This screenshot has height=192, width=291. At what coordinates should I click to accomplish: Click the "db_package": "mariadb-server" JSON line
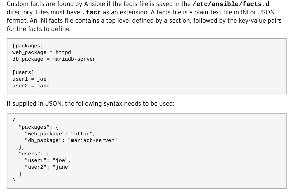[x=71, y=140]
